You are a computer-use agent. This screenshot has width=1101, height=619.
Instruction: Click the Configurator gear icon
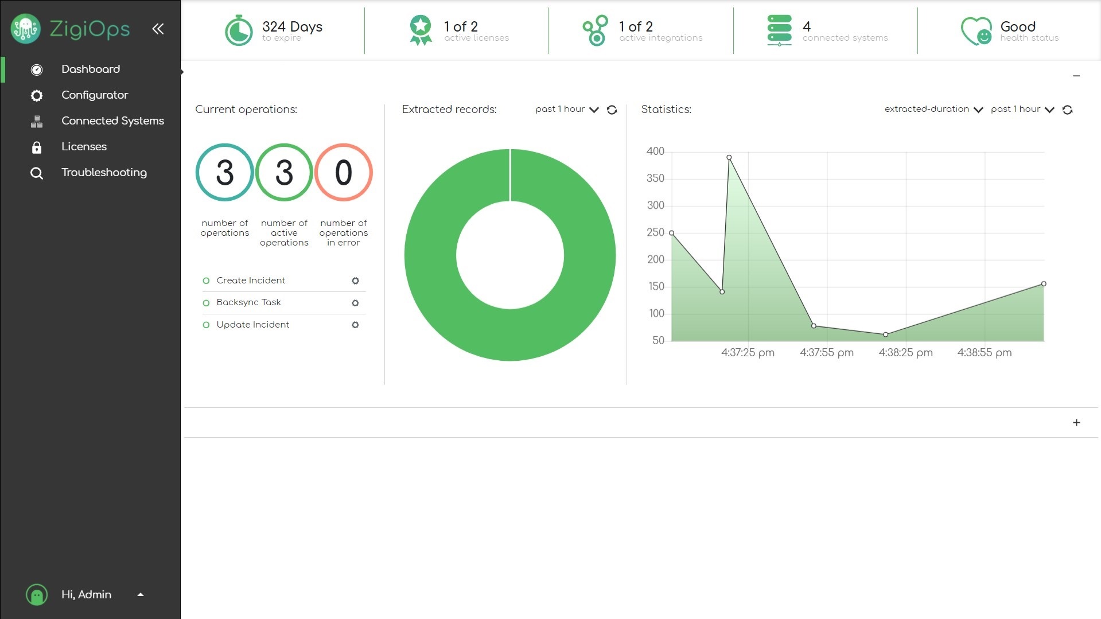[37, 95]
